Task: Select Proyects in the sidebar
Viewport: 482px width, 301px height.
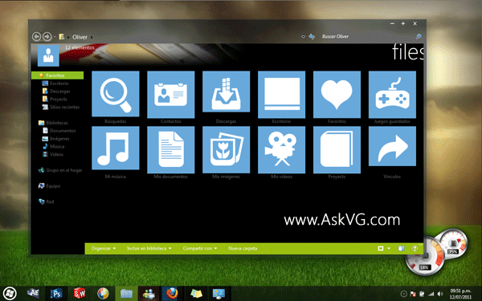Action: click(x=55, y=100)
